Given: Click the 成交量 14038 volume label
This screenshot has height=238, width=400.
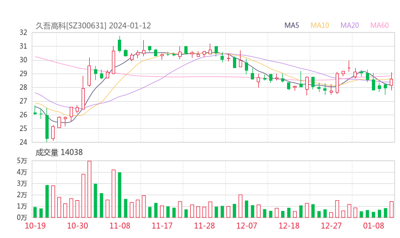Looking at the screenshot, I should tap(59, 153).
